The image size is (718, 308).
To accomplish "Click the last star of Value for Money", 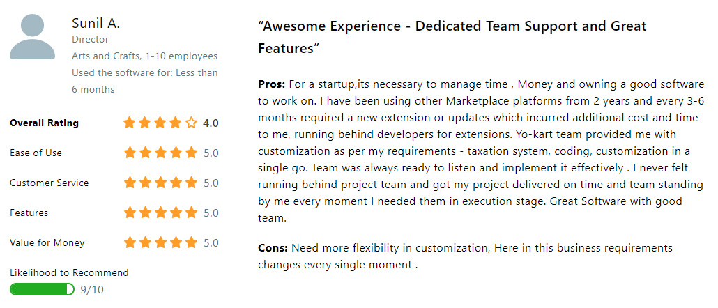I will [192, 242].
